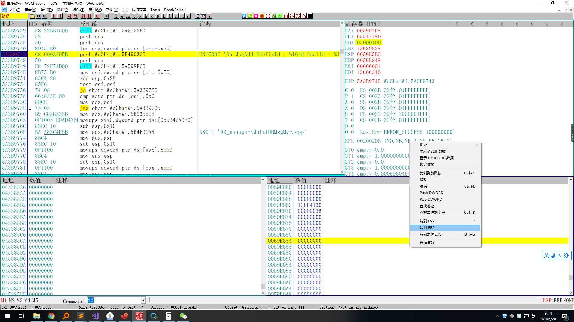Open WeChat from the taskbar
Viewport: 574px width, 322px height.
183,316
